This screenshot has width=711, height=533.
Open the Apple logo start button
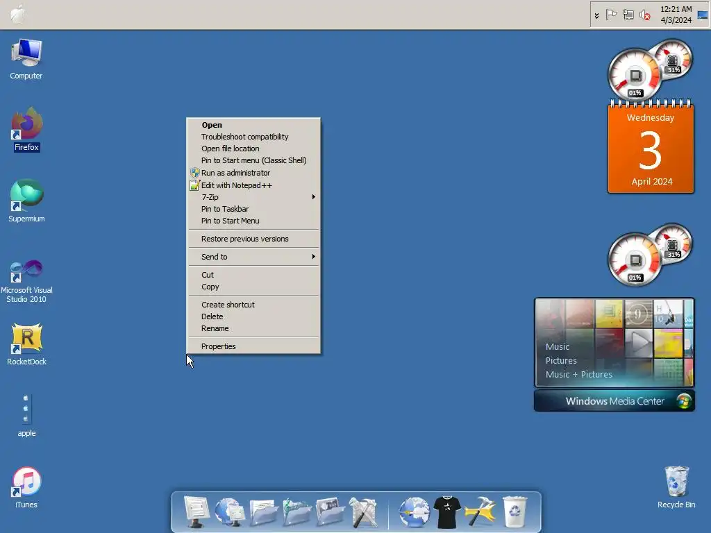17,14
